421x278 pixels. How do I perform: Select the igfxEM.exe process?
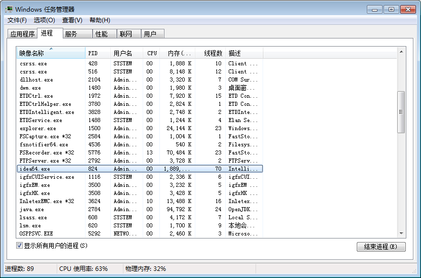point(140,185)
